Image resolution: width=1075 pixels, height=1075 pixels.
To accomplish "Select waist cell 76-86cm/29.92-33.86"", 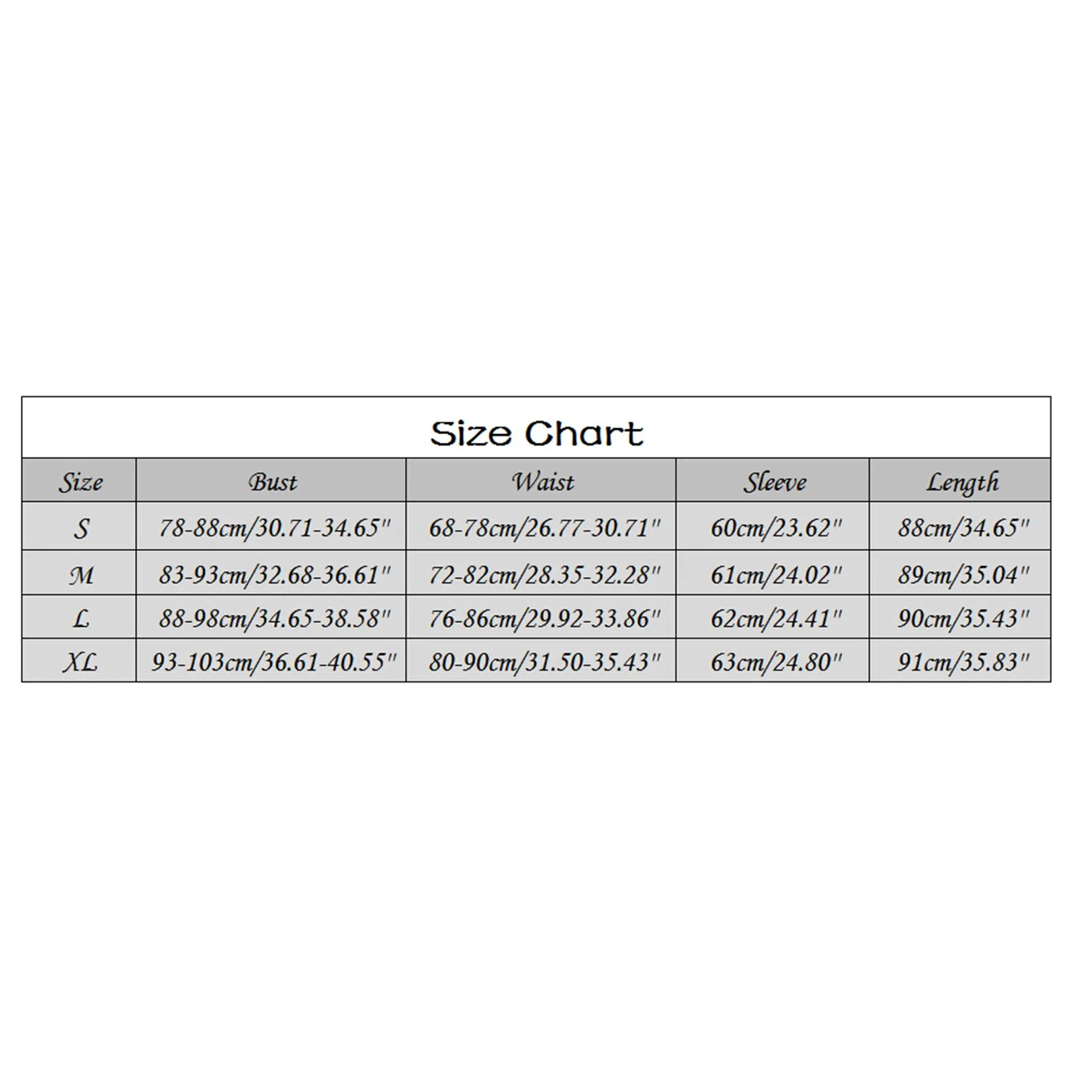I will point(544,618).
